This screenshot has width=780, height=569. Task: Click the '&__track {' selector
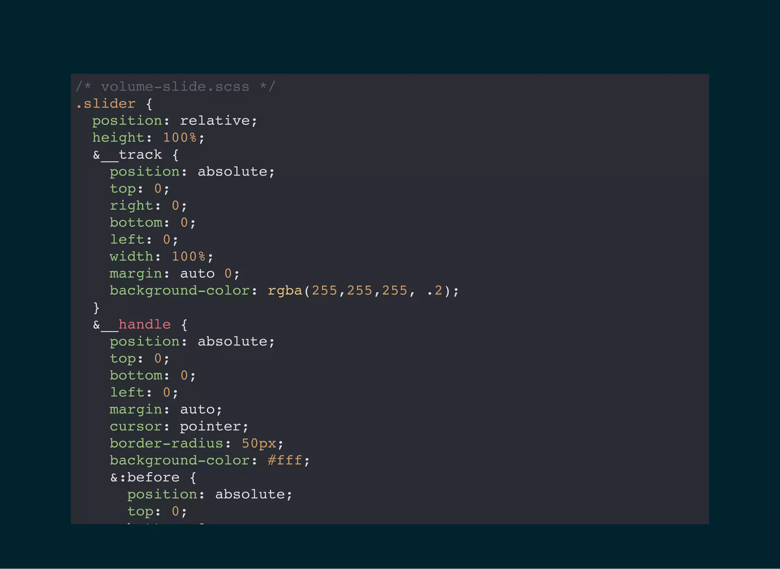pos(136,155)
